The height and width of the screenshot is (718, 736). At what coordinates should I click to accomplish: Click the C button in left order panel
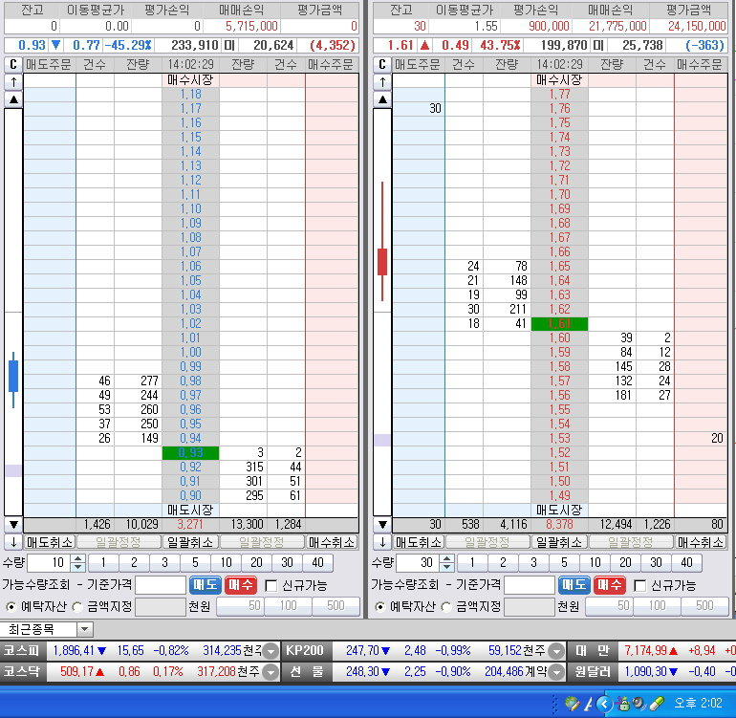coord(13,64)
